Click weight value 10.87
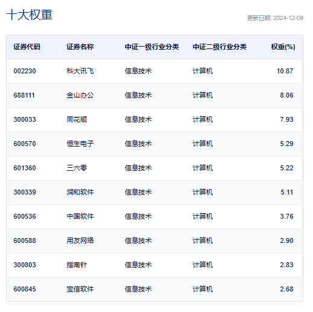 [285, 71]
